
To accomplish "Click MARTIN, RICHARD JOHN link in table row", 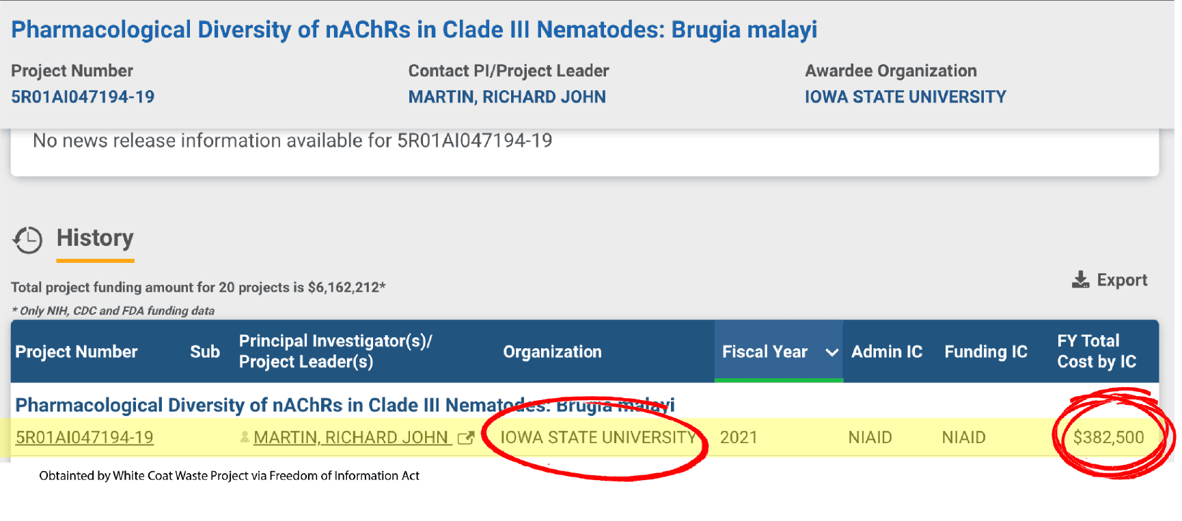I will 351,438.
